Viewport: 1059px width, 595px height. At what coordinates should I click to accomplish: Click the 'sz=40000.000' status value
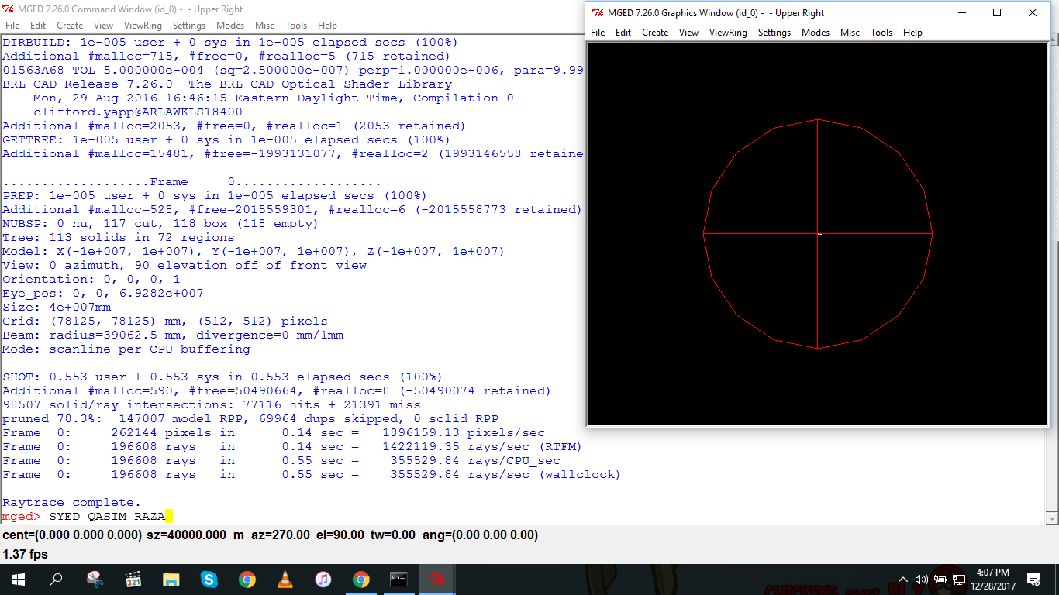185,535
